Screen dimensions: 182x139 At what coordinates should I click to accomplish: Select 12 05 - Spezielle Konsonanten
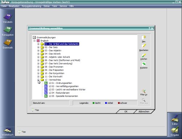pos(63,96)
